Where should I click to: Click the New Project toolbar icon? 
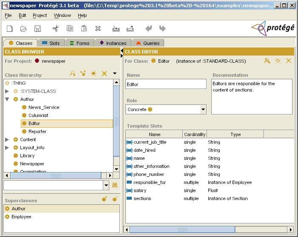pyautogui.click(x=9, y=29)
